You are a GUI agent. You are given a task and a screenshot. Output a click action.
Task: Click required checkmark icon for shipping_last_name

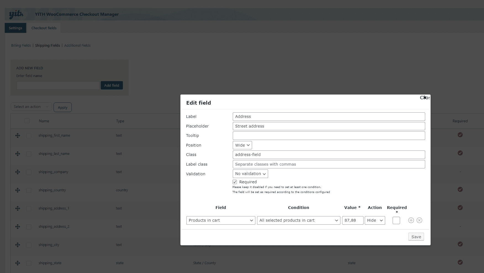point(460,153)
